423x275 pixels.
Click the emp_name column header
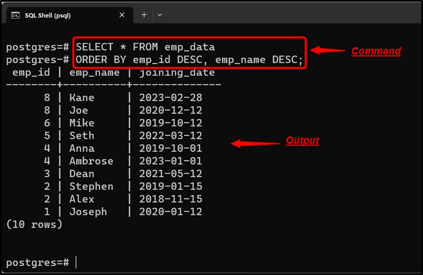click(x=94, y=72)
